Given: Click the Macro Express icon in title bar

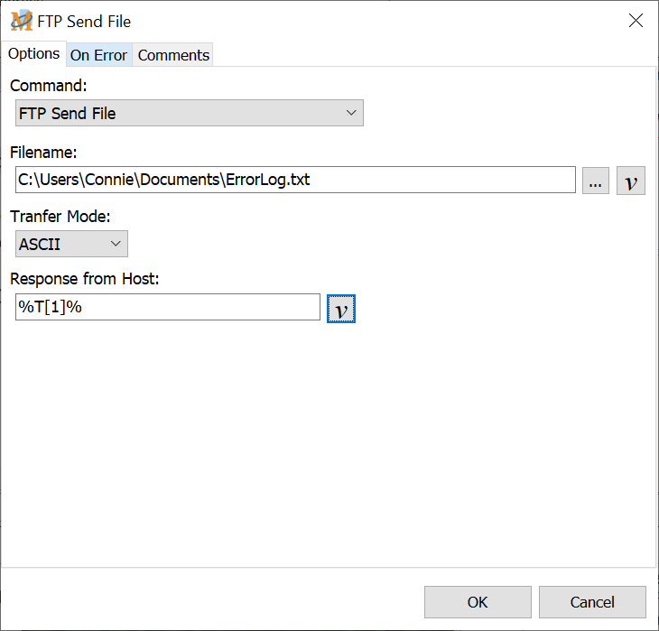Looking at the screenshot, I should pos(21,21).
